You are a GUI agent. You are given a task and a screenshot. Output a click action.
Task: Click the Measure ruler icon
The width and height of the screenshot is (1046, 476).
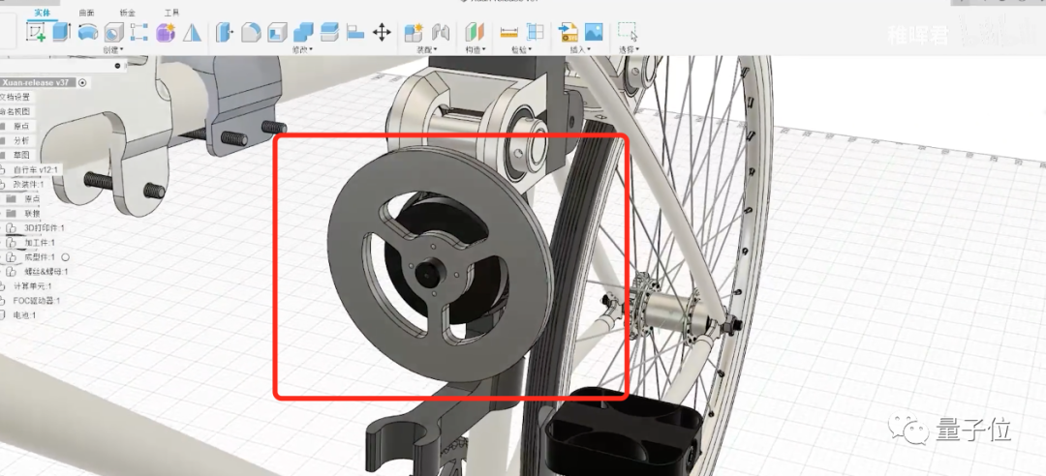pyautogui.click(x=509, y=32)
